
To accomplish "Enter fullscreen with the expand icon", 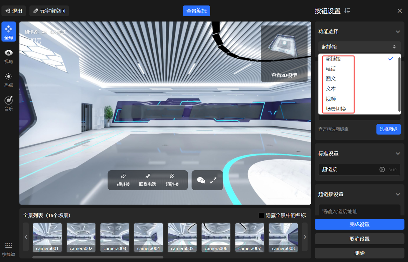I will (213, 180).
